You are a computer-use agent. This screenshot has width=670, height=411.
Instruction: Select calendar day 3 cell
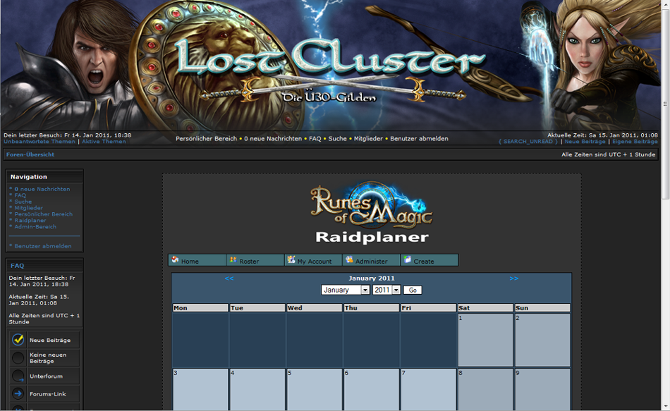(200, 390)
